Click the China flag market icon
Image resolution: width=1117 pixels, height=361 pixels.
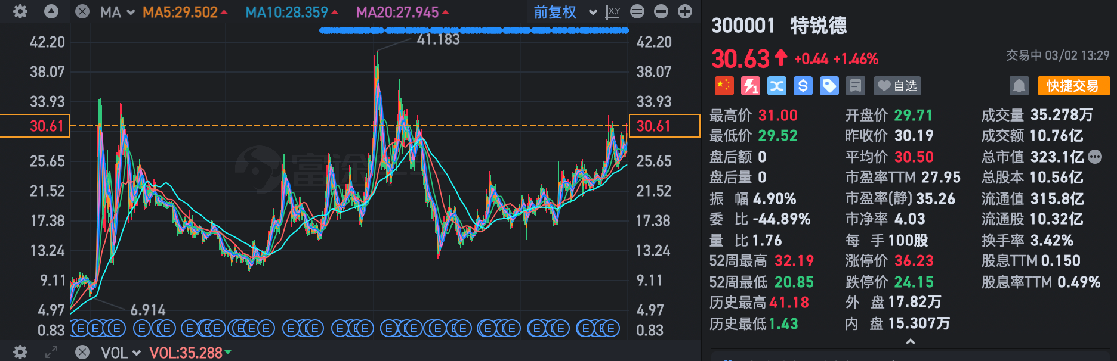point(724,86)
